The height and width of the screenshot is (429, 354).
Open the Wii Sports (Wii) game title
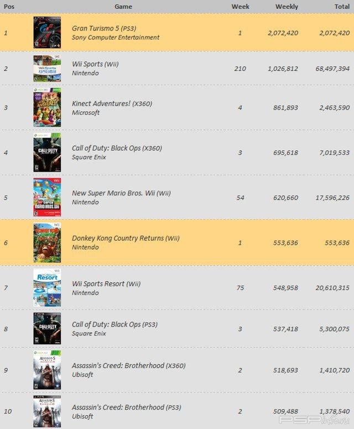point(95,64)
